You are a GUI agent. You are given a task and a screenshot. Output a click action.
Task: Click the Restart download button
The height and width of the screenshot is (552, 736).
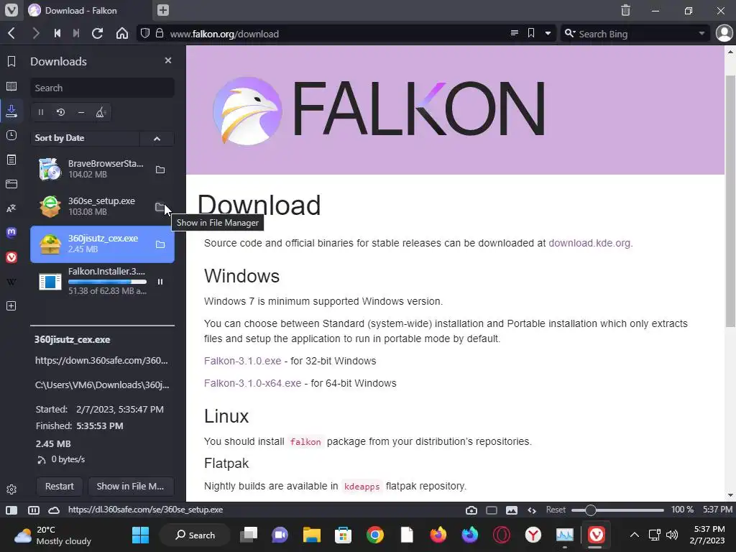coord(59,487)
